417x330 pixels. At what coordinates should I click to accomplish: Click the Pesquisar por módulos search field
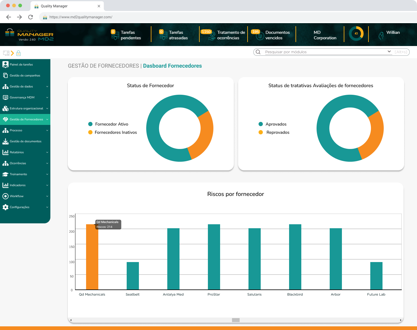[321, 52]
